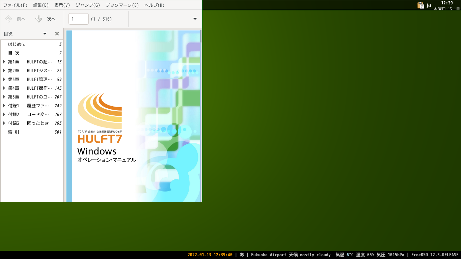Open the 表示(V) menu
This screenshot has height=259, width=461.
tap(62, 5)
